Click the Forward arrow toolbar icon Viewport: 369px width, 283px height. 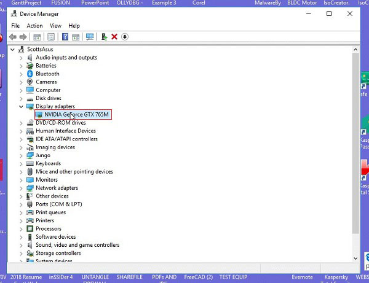[23, 37]
